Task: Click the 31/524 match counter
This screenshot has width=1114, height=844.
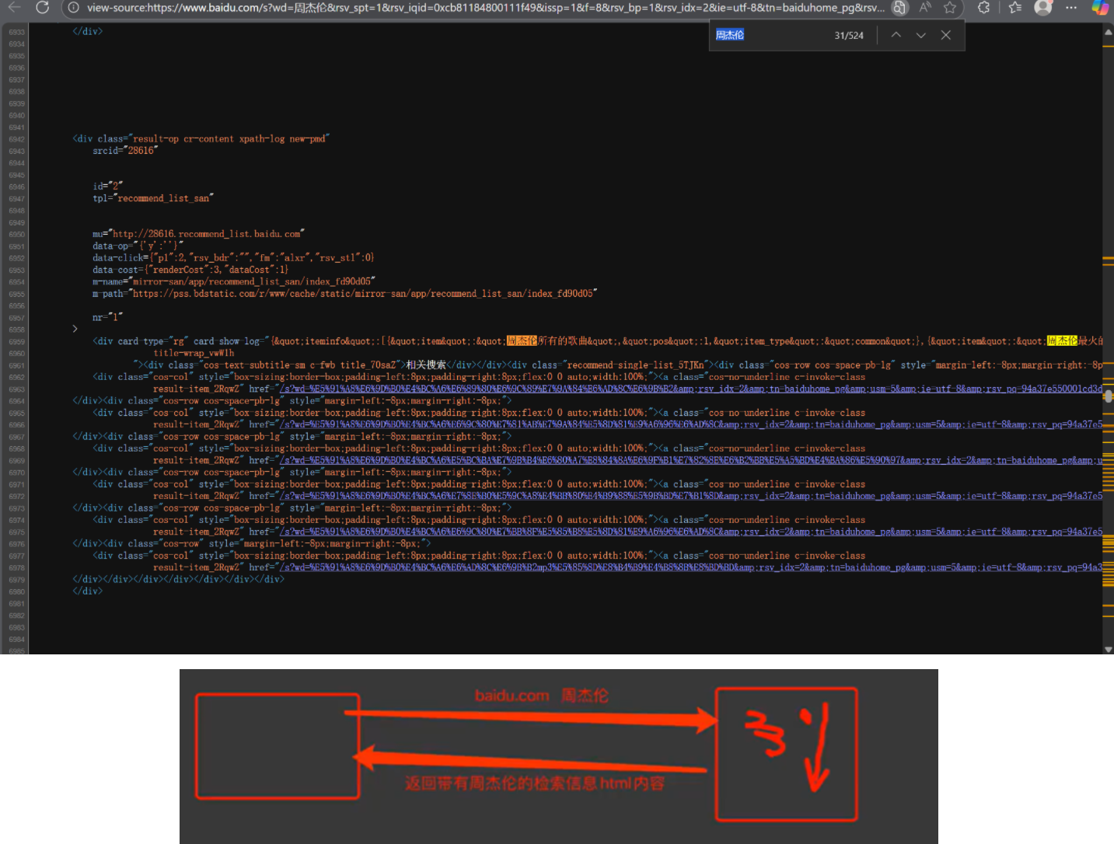Action: [x=849, y=36]
